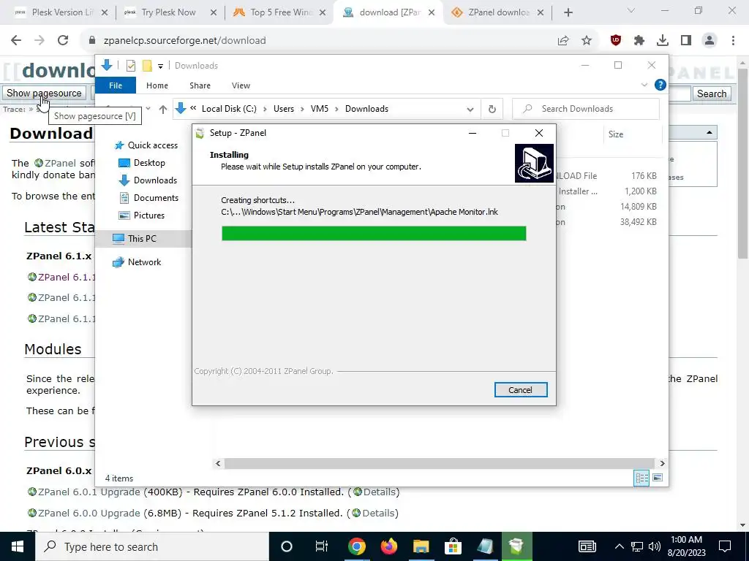Viewport: 749px width, 561px height.
Task: Open ZPanel 6.0.1 Upgrade link
Action: point(89,492)
